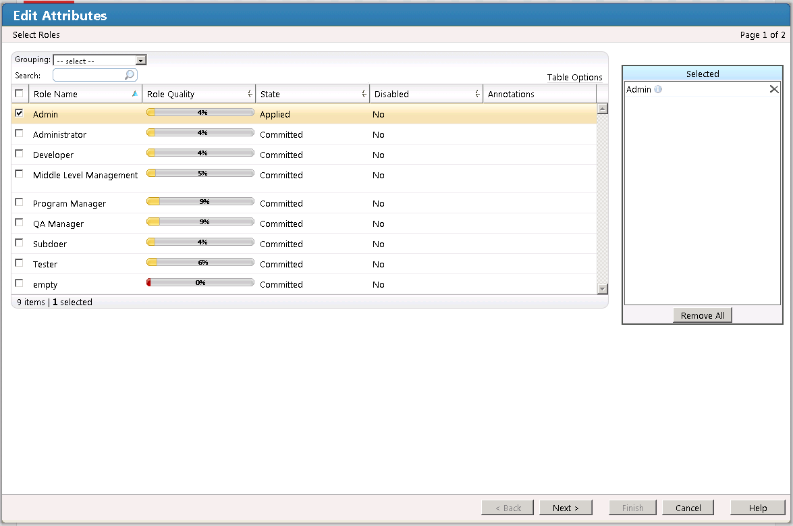The image size is (793, 526).
Task: Remove Admin using the X icon
Action: tap(773, 89)
